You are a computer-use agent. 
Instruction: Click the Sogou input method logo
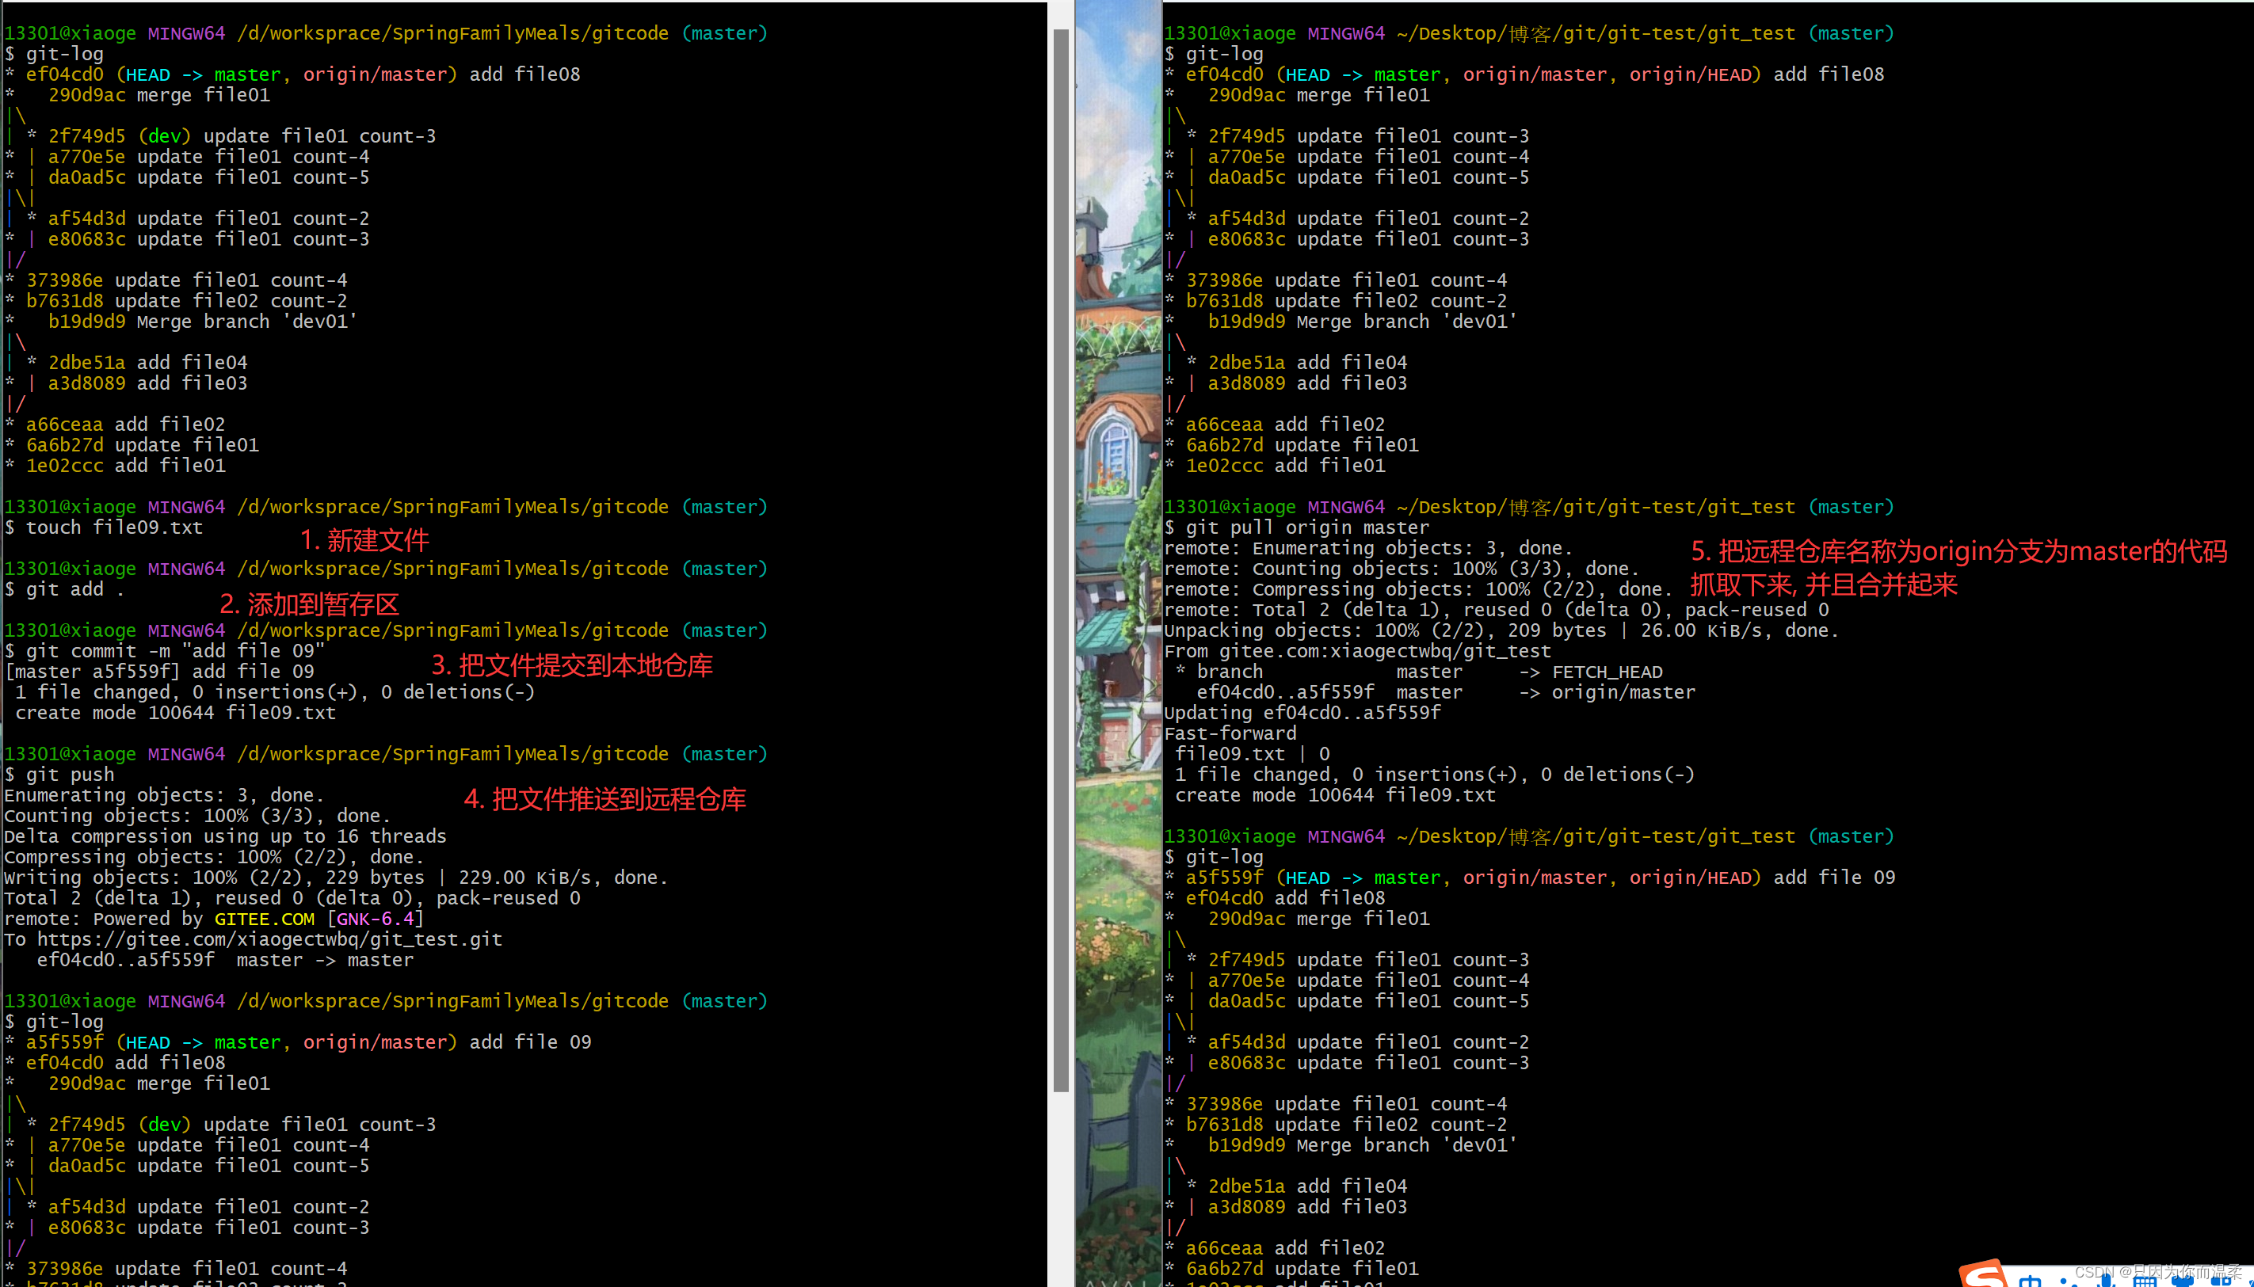[1983, 1277]
